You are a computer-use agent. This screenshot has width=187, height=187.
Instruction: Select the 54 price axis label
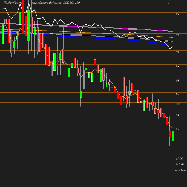coord(177,115)
